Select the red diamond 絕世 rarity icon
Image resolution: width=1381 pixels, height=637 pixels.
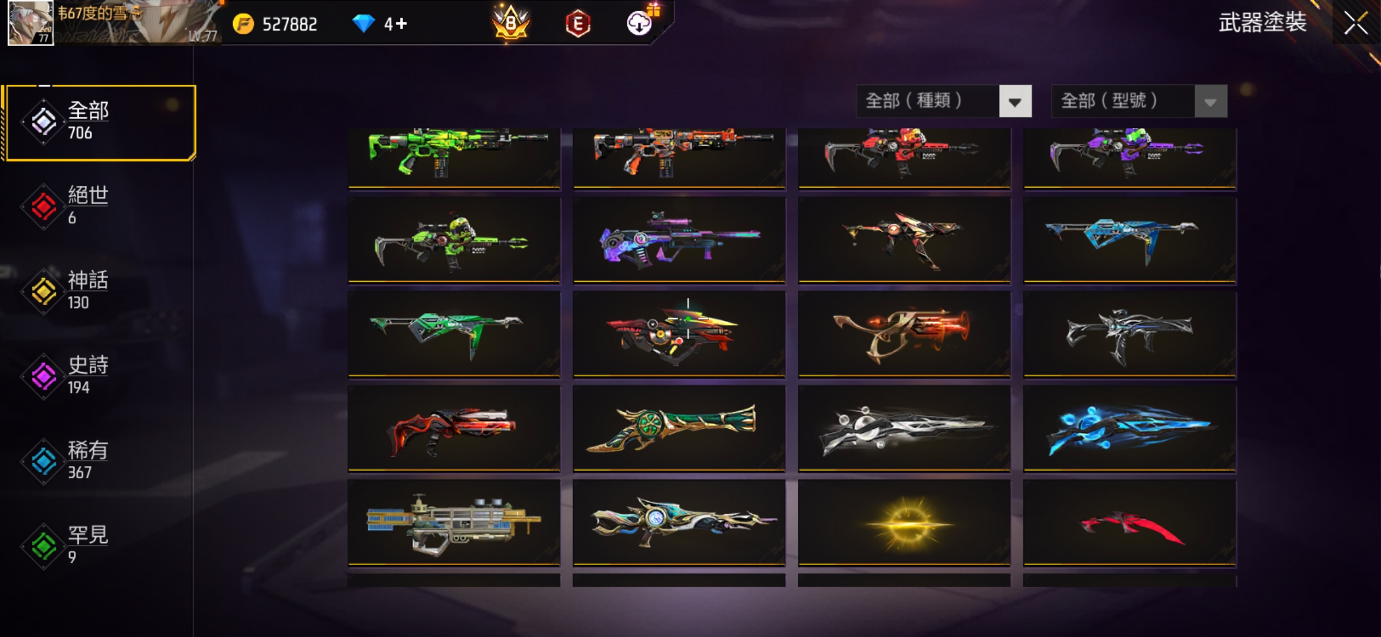(44, 206)
